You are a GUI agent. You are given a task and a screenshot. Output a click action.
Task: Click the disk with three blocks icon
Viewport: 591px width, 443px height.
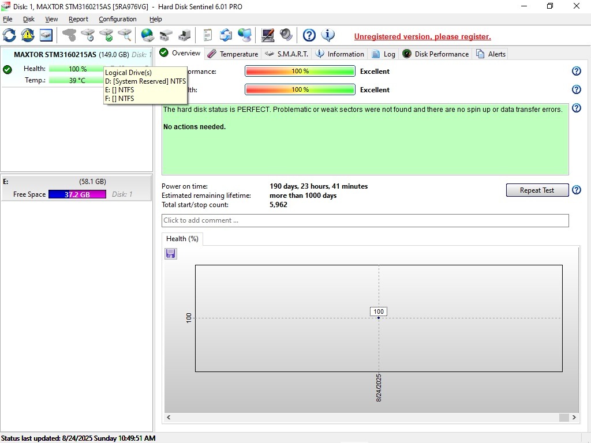[x=166, y=35]
